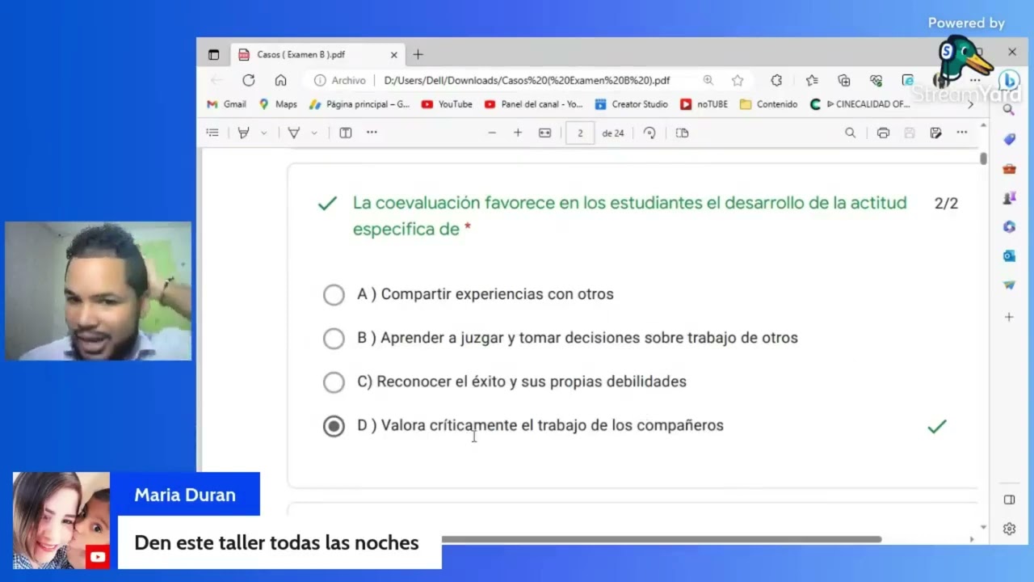Print the PDF document
The width and height of the screenshot is (1034, 582).
883,133
